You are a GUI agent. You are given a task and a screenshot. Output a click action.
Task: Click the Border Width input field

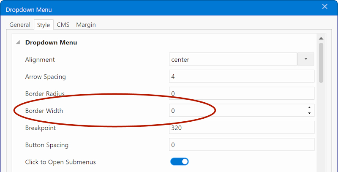pos(237,111)
